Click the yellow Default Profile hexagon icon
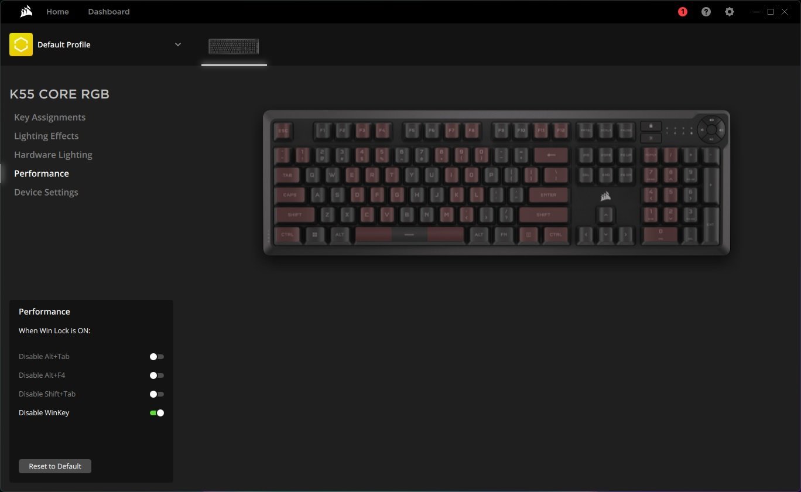Screen dimensions: 801x492 tap(21, 45)
